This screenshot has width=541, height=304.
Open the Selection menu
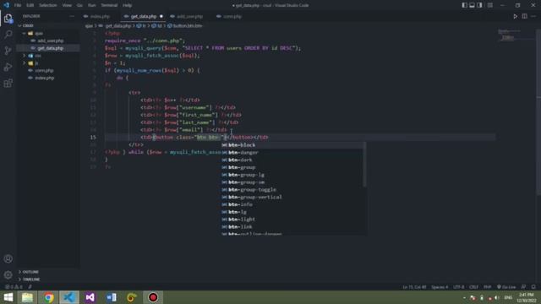tap(47, 5)
